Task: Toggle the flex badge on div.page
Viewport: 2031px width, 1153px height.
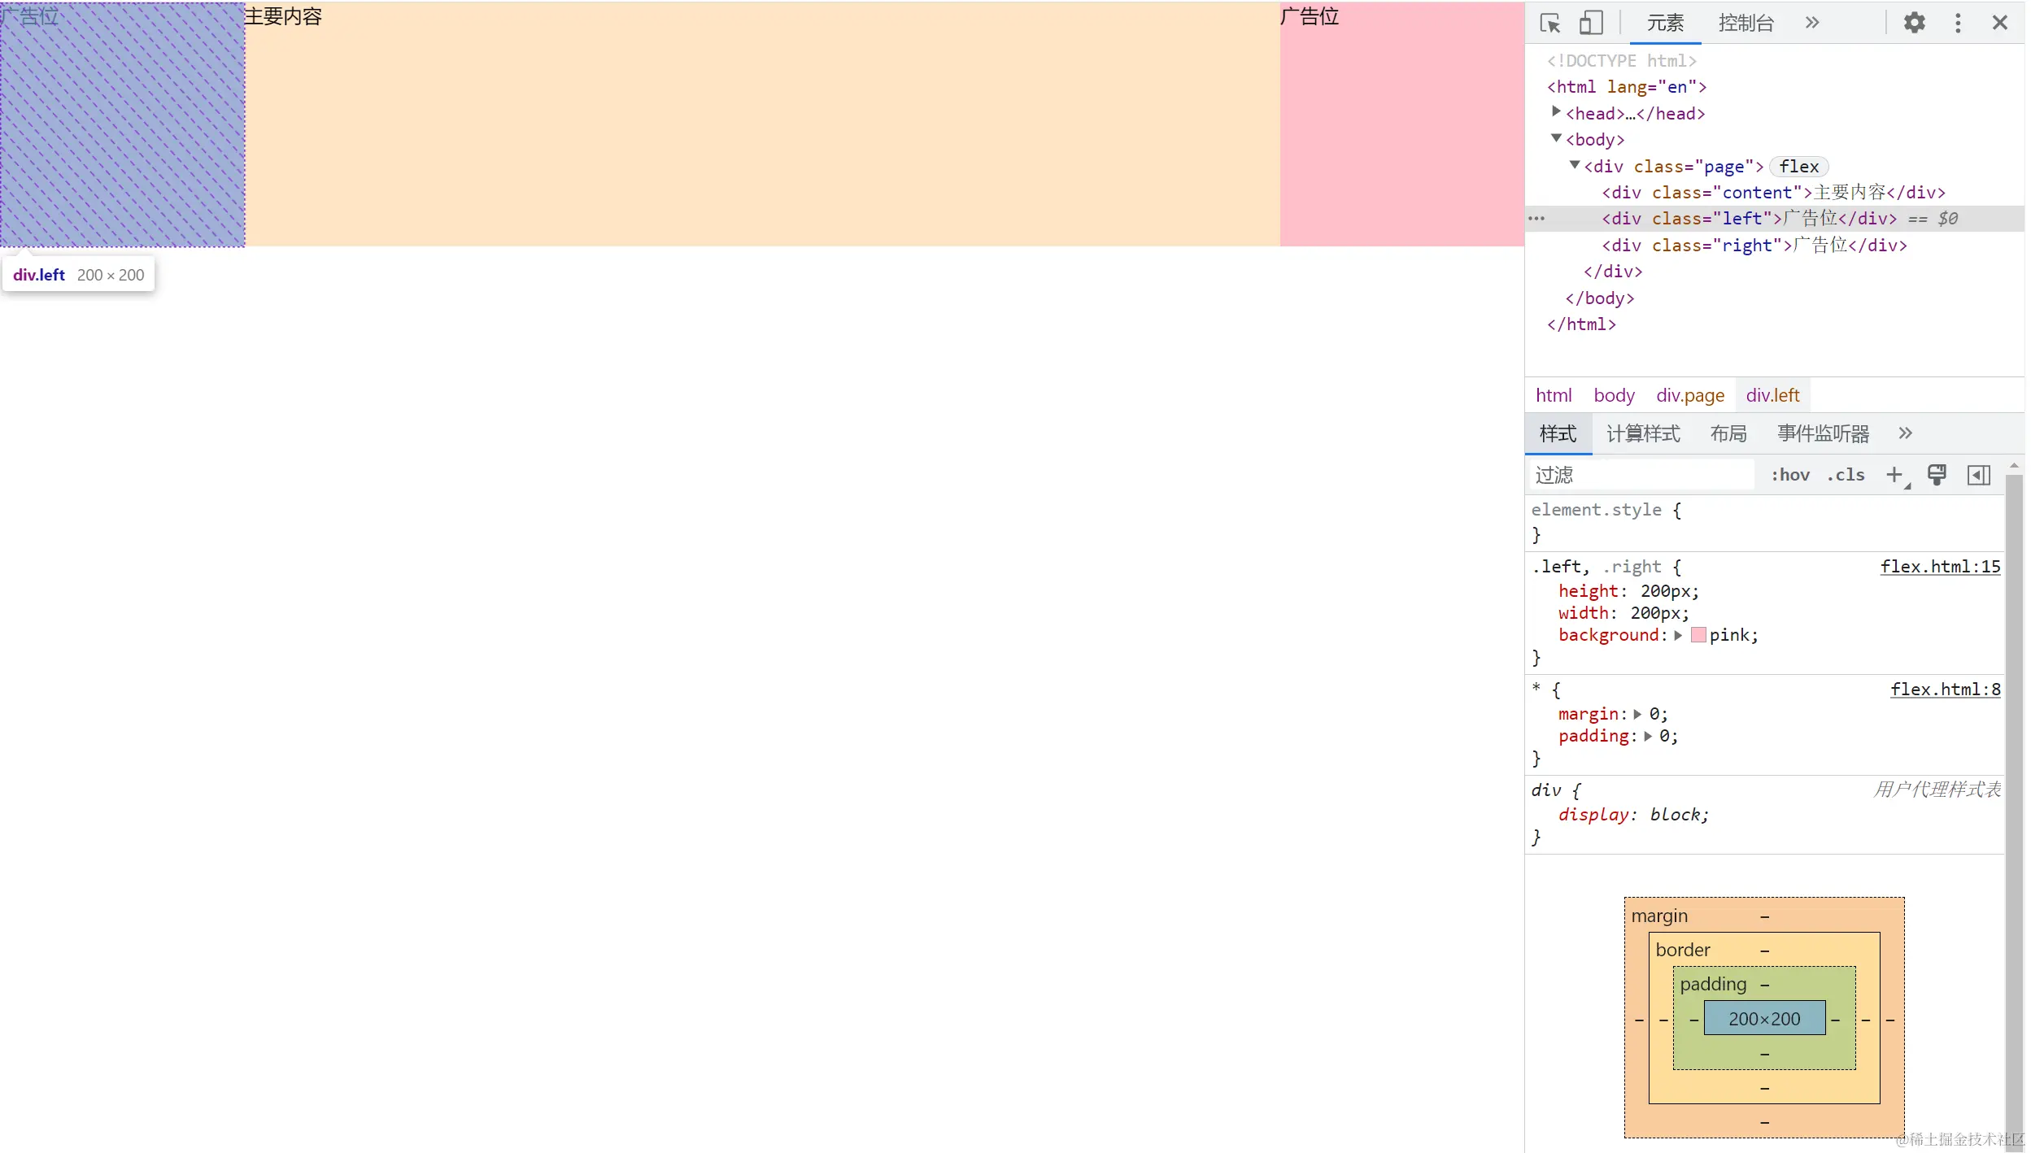Action: [1798, 167]
